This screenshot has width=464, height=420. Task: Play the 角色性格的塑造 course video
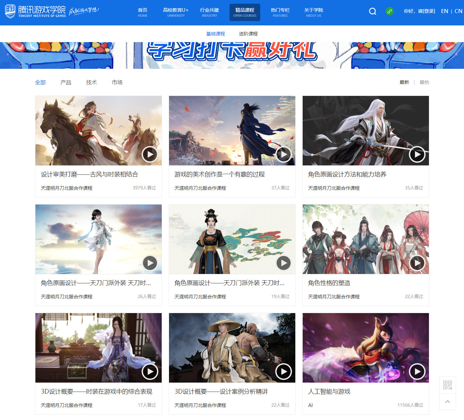[417, 263]
